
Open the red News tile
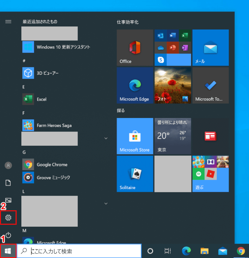tap(211, 136)
